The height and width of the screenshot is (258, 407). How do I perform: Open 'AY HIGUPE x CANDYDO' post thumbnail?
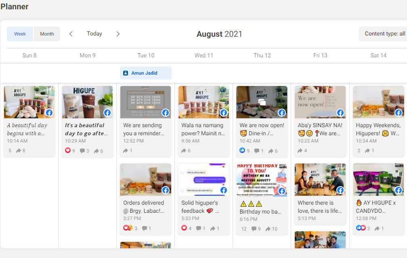click(x=378, y=180)
